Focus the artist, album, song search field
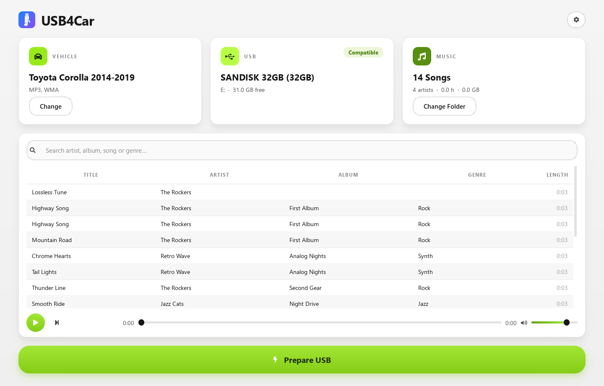The height and width of the screenshot is (386, 604). click(302, 150)
